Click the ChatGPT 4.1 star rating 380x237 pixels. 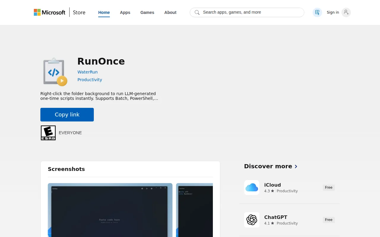pos(269,223)
